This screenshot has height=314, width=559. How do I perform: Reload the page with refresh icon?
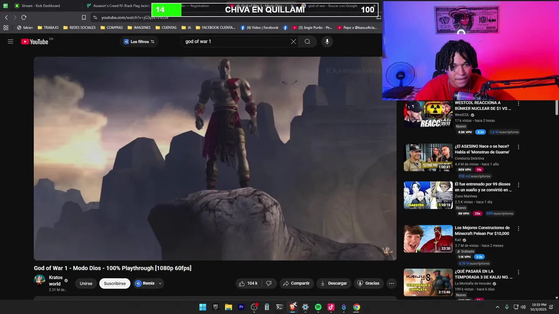(24, 17)
